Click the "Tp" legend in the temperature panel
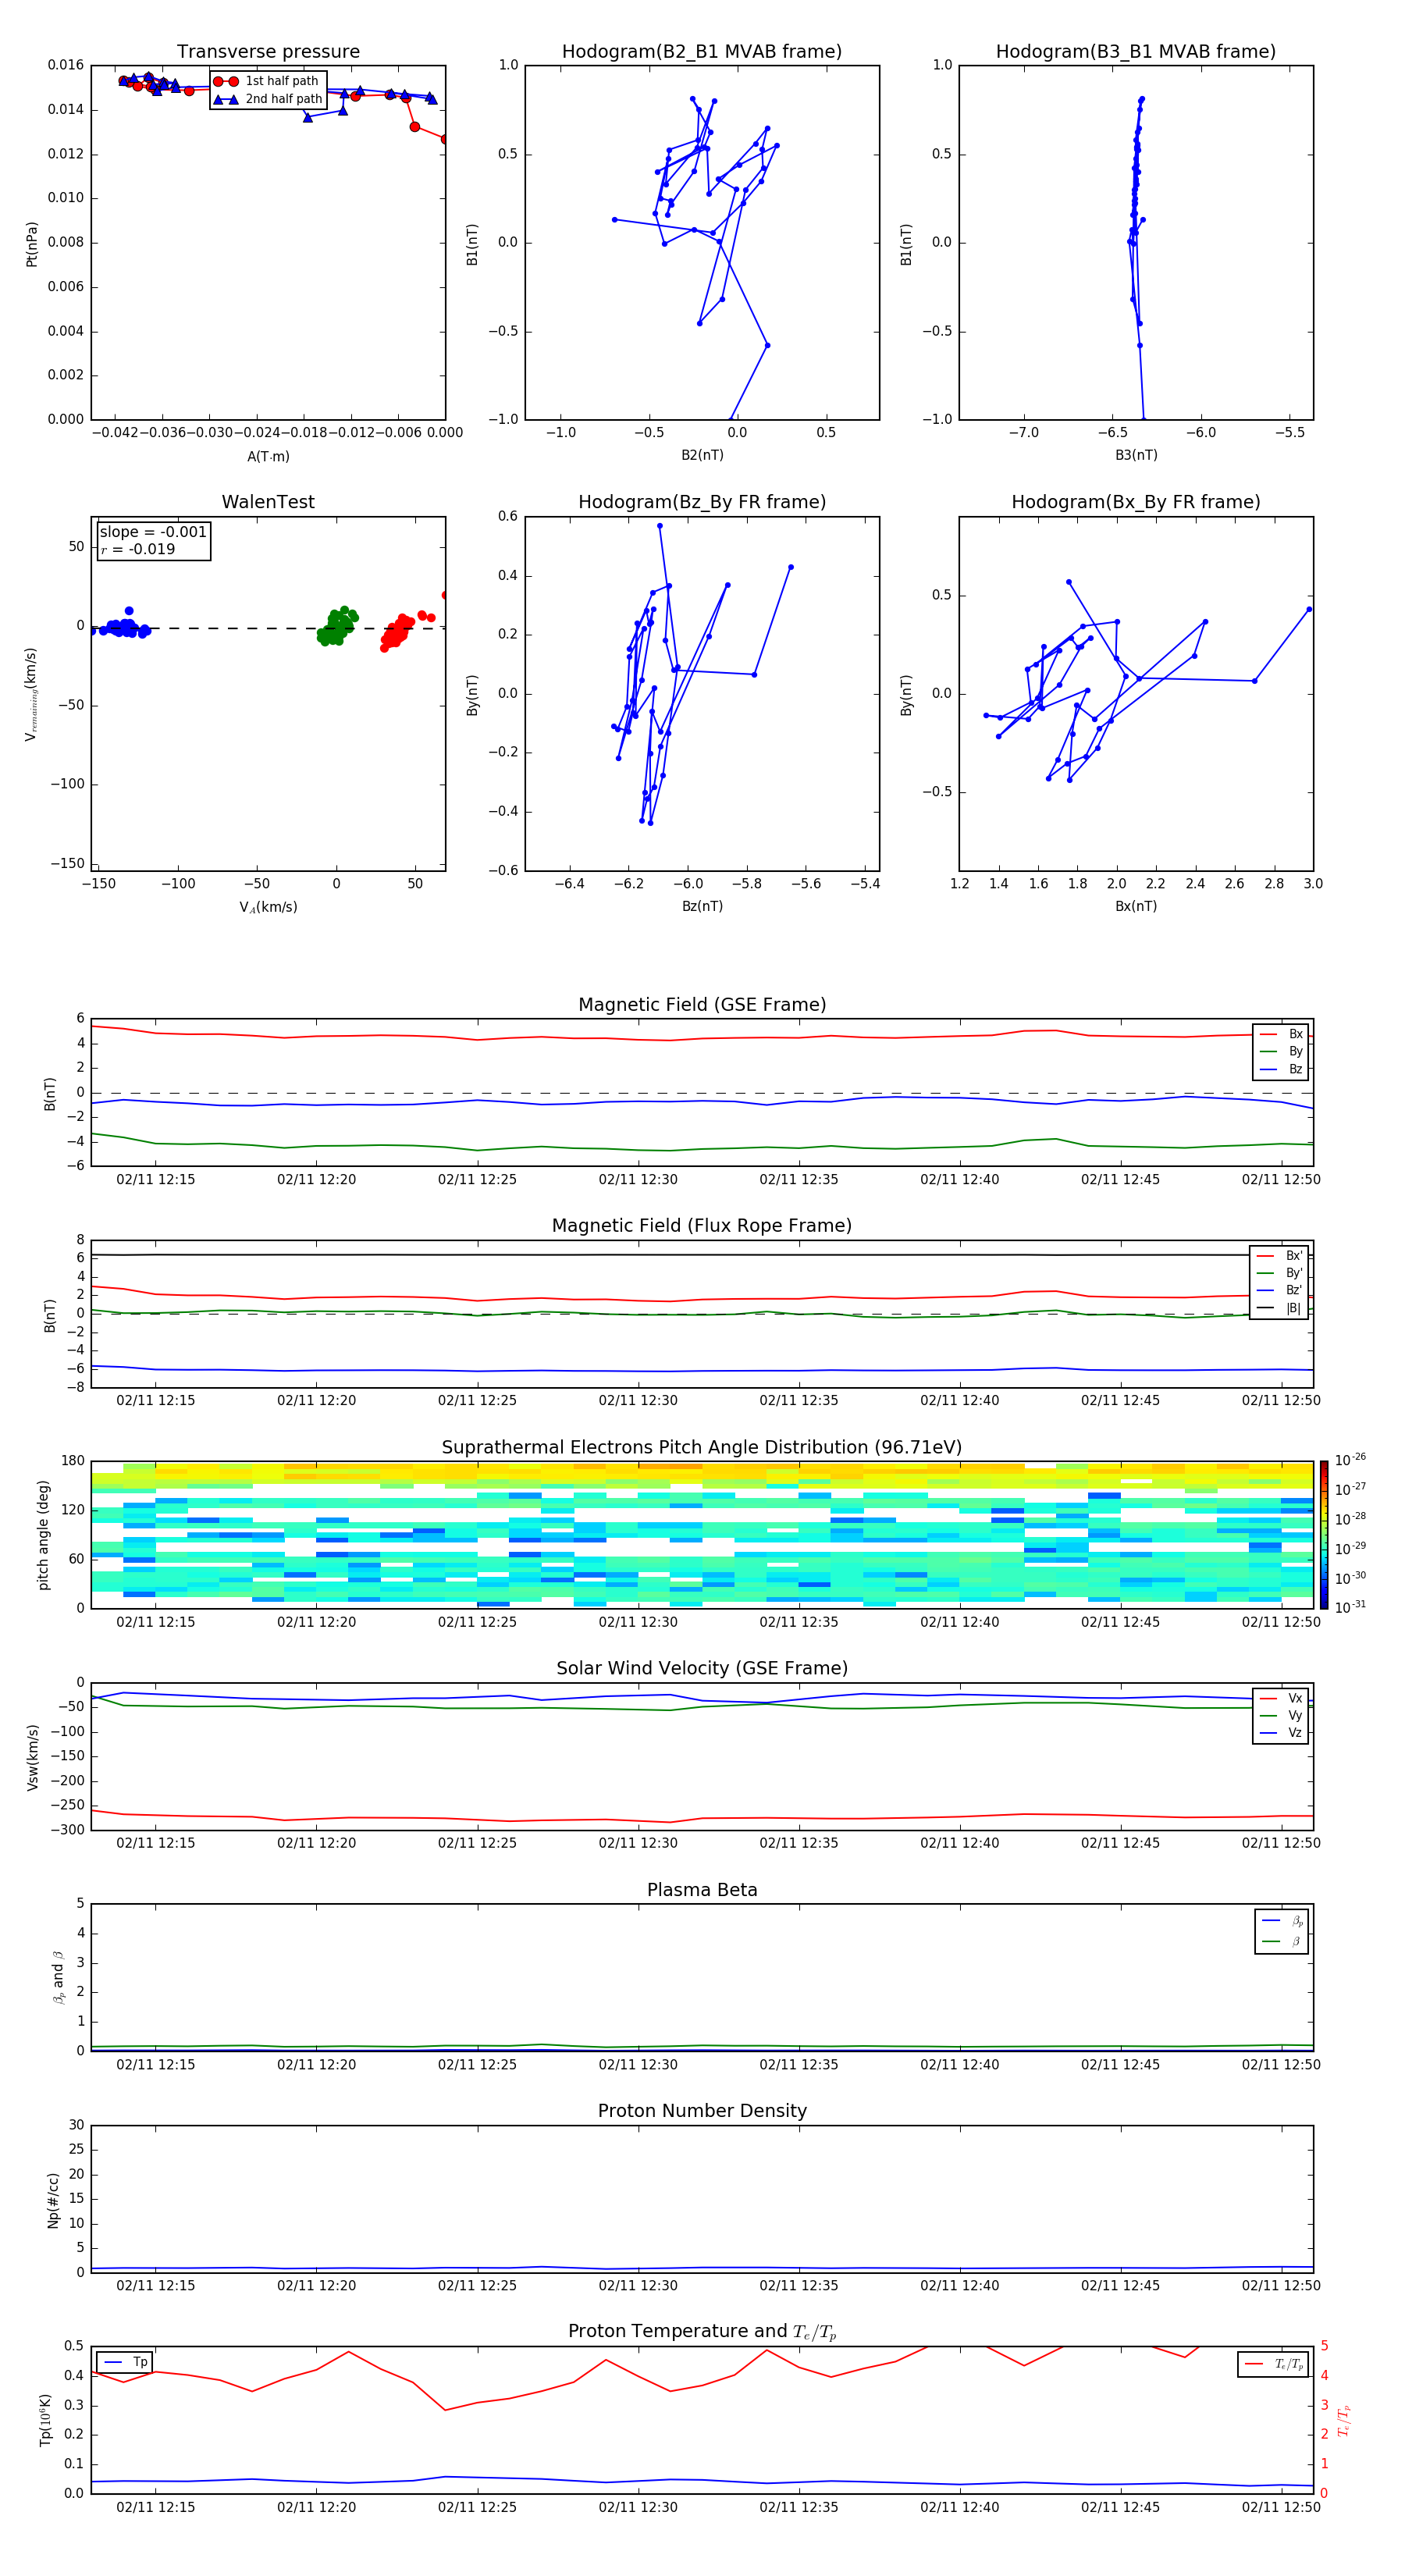This screenshot has width=1405, height=2576. point(125,2363)
